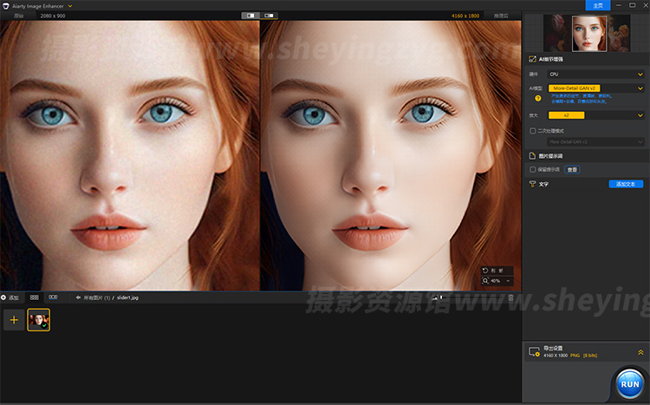The height and width of the screenshot is (405, 650).
Task: Click the export settings monitor icon
Action: point(534,352)
